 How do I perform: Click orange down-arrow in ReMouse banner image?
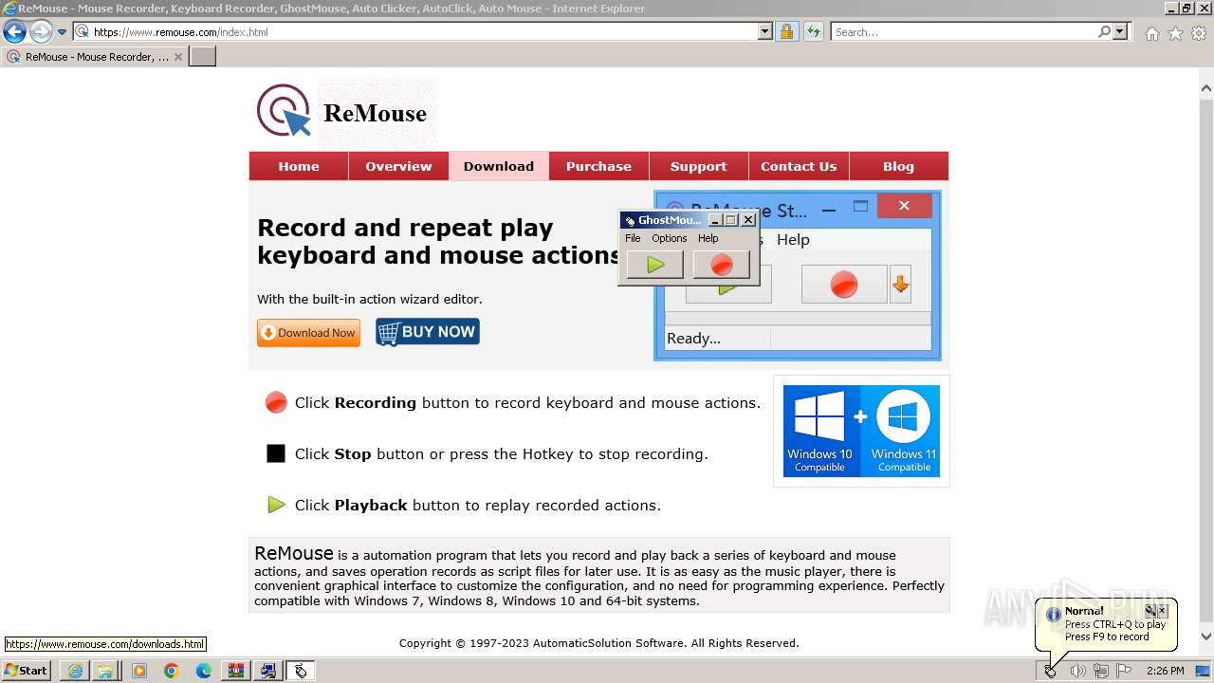(900, 284)
